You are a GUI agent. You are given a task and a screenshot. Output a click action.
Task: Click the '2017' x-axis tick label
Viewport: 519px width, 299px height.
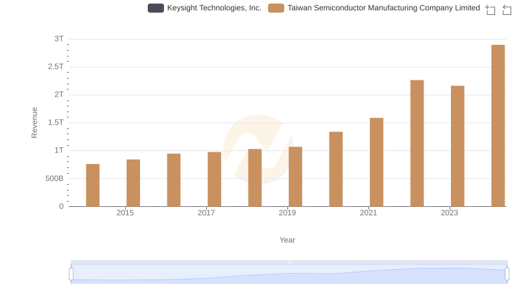click(x=206, y=213)
